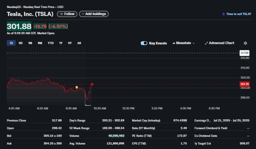Image resolution: width=256 pixels, height=149 pixels.
Task: Click the Earnings Date value Jul 21, 2025 - Jul 25, 2025
Action: (x=232, y=121)
